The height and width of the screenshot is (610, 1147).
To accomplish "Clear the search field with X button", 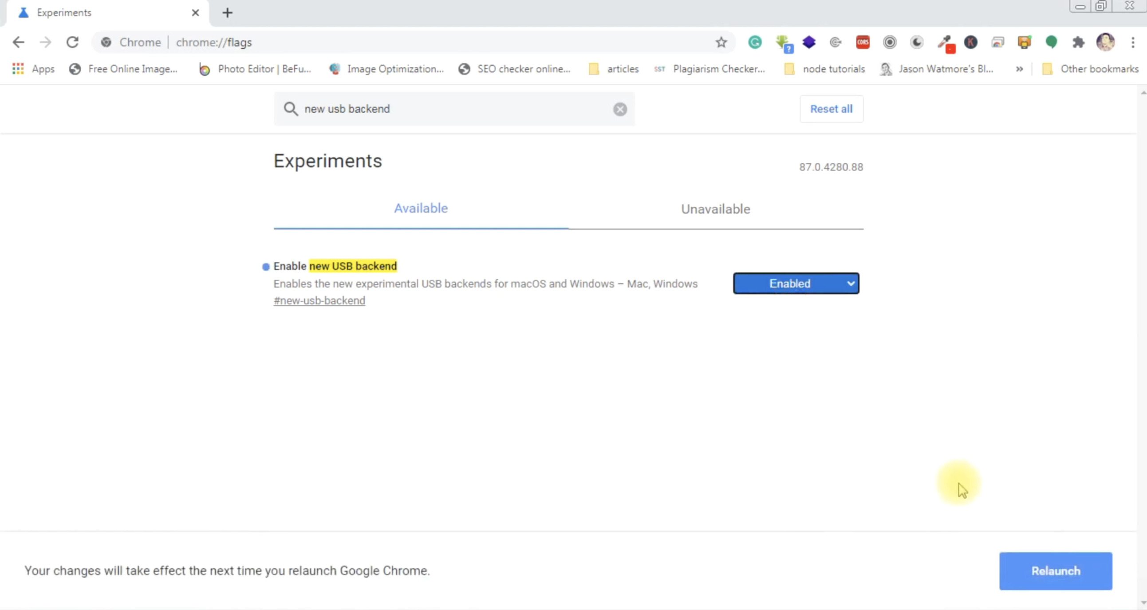I will click(x=620, y=109).
